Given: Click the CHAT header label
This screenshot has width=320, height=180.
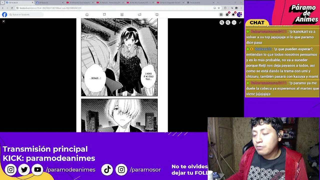Looking at the screenshot, I should pos(257,22).
